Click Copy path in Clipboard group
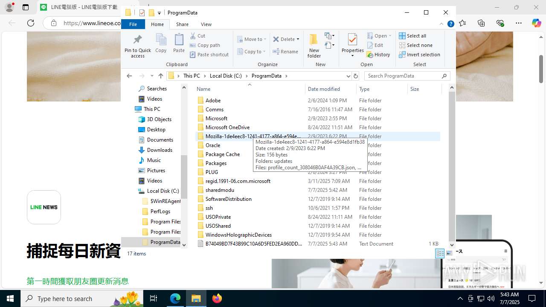 coord(205,45)
